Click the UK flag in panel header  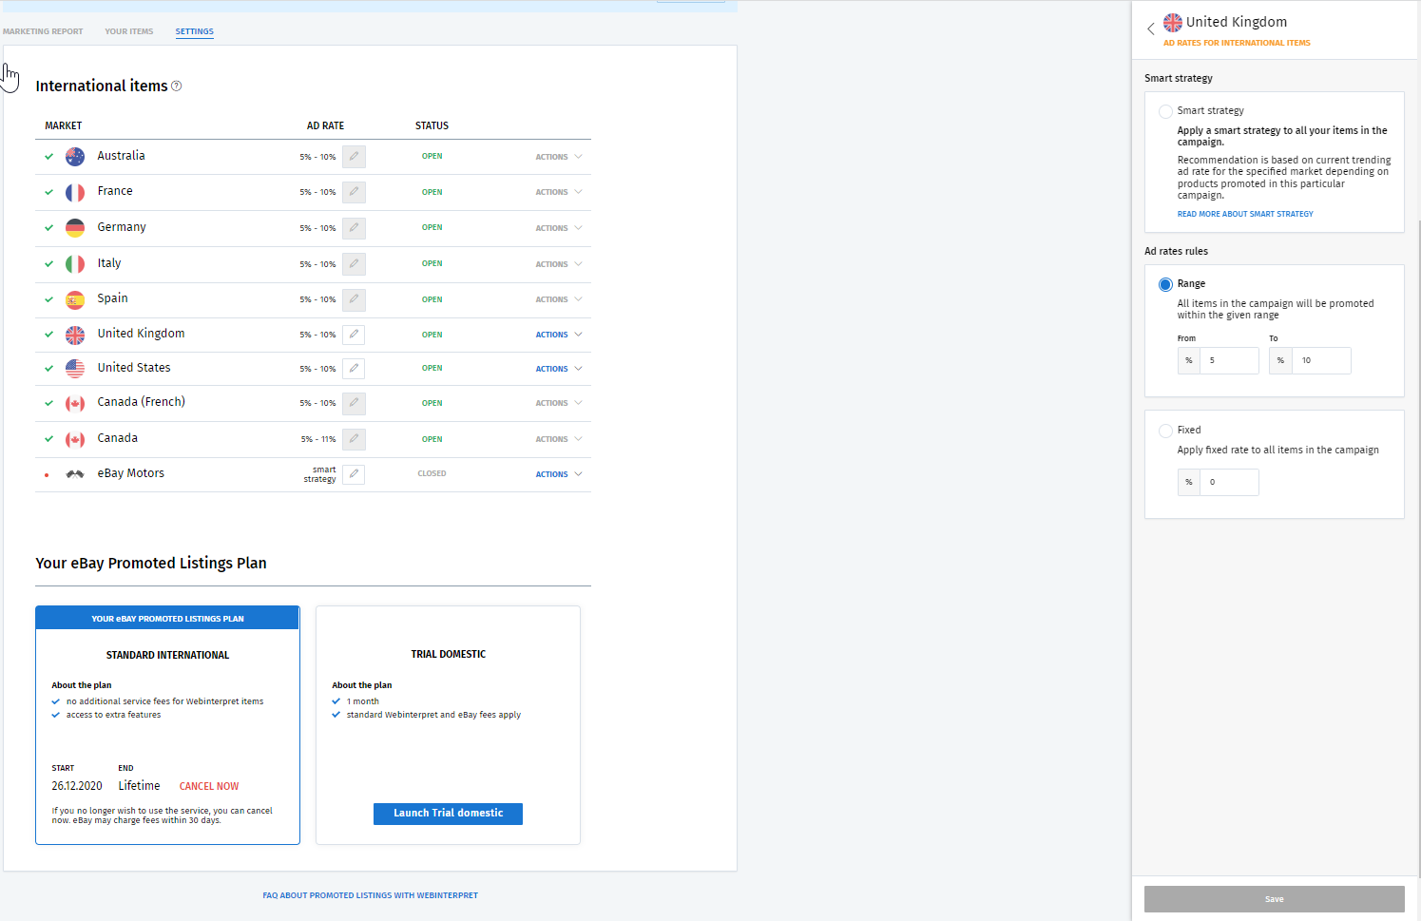tap(1173, 23)
